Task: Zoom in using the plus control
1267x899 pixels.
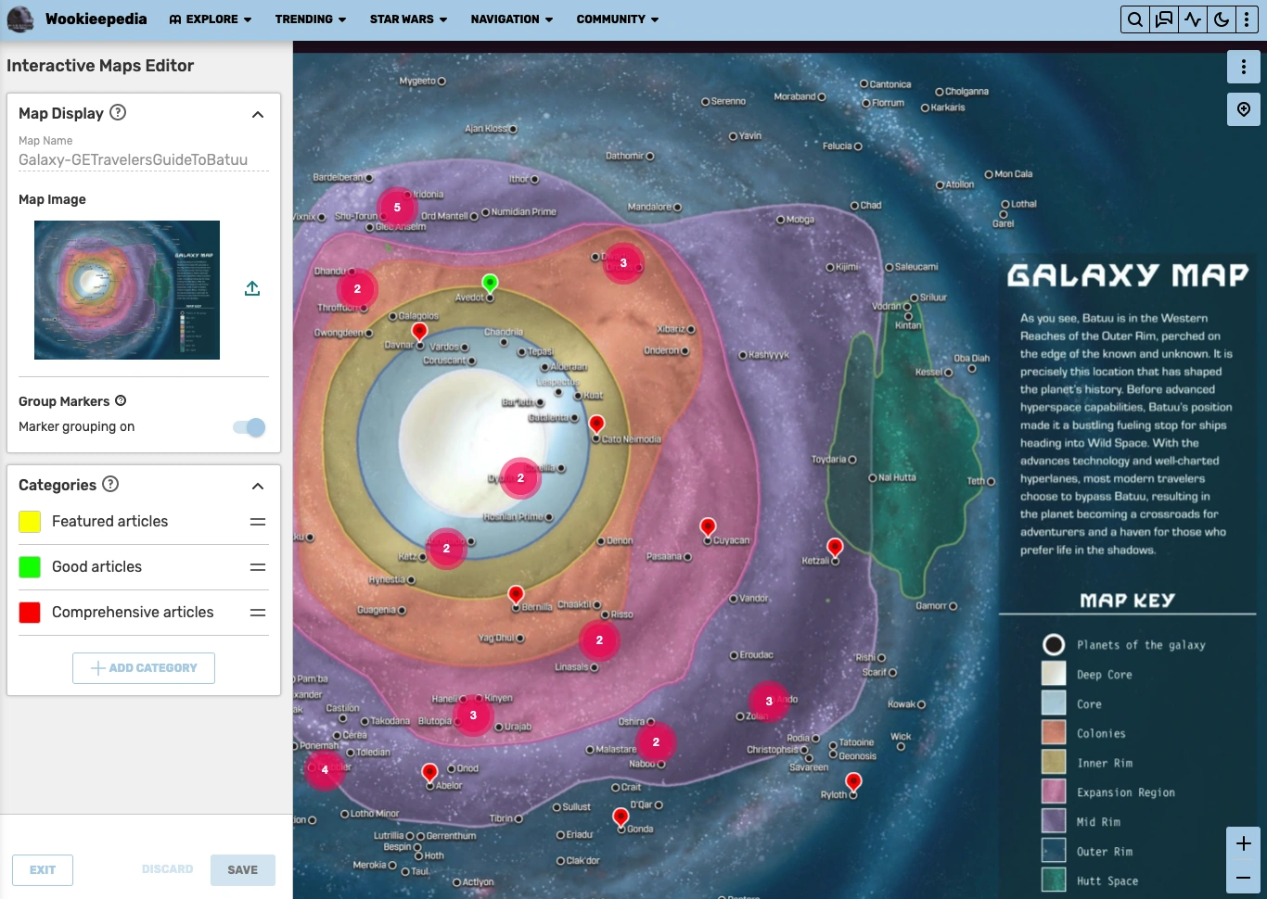Action: (x=1244, y=843)
